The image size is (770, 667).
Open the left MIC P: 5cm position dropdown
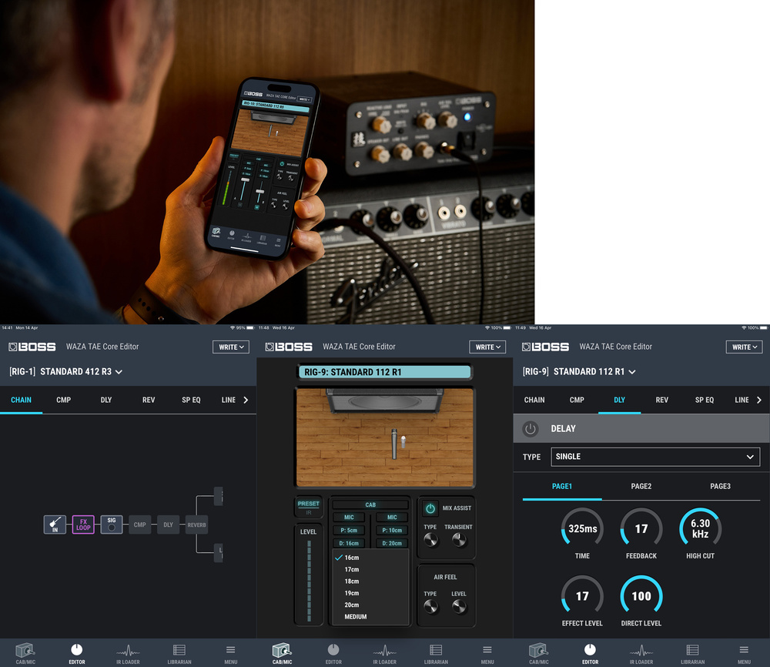[x=349, y=531]
